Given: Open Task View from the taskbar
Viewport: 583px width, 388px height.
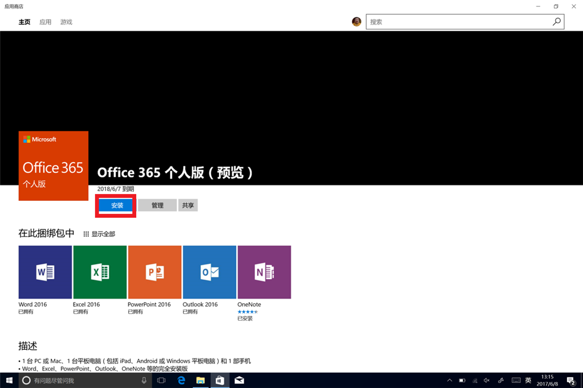Looking at the screenshot, I should pos(161,380).
